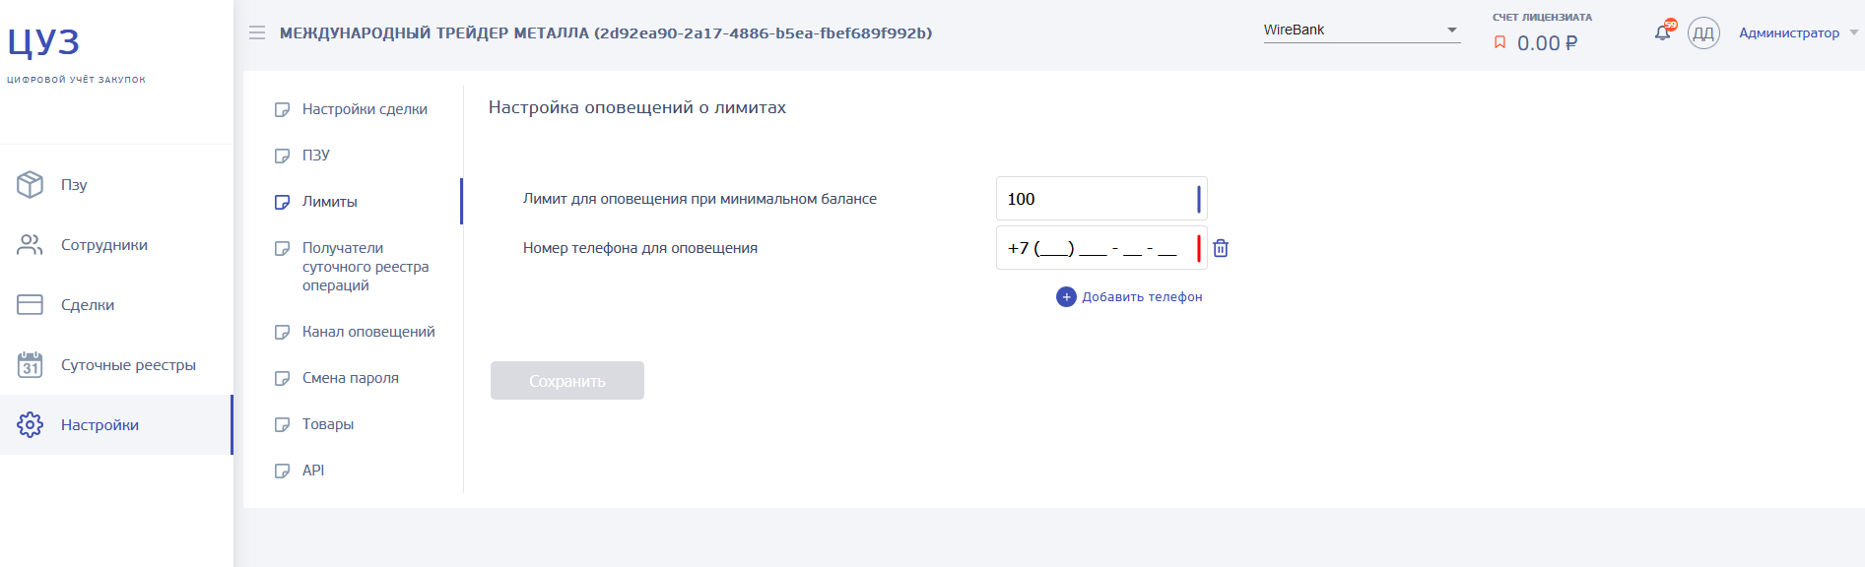Click the licensee account bookmark icon
Viewport: 1865px width, 567px height.
(x=1499, y=42)
